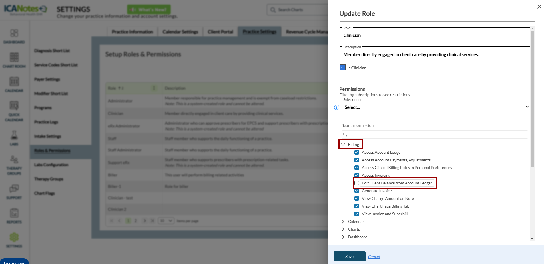The height and width of the screenshot is (264, 544).
Task: Click the Search Charts magnifier icon
Action: [x=273, y=10]
